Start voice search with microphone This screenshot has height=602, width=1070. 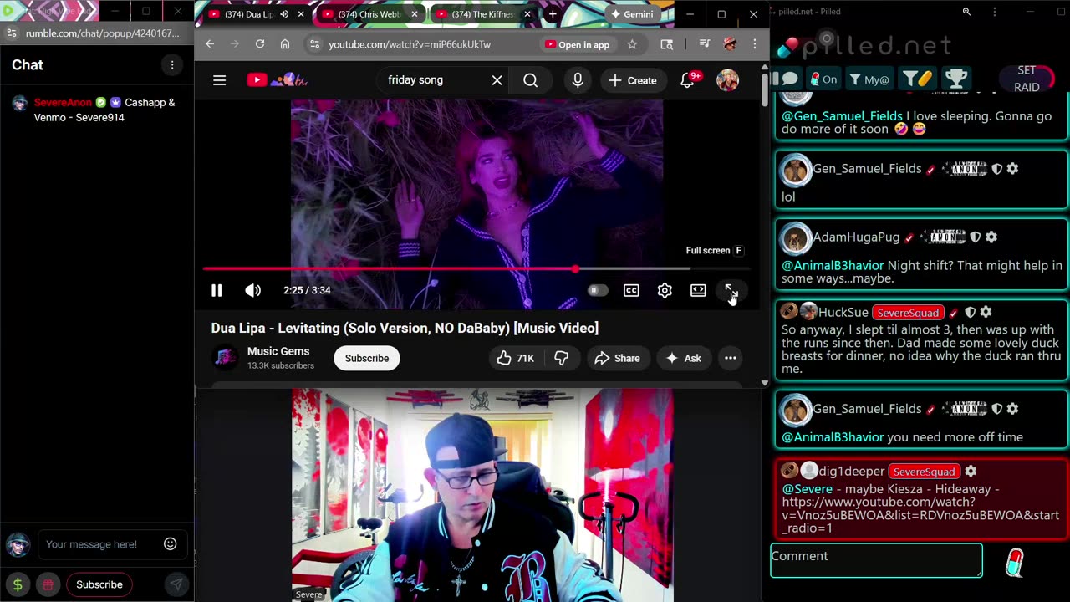[x=578, y=80]
